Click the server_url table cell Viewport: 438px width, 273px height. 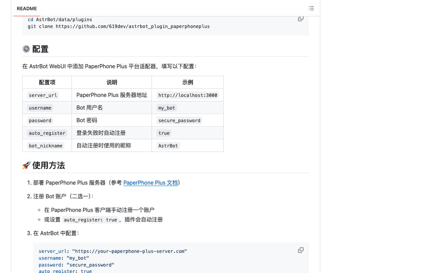click(47, 95)
